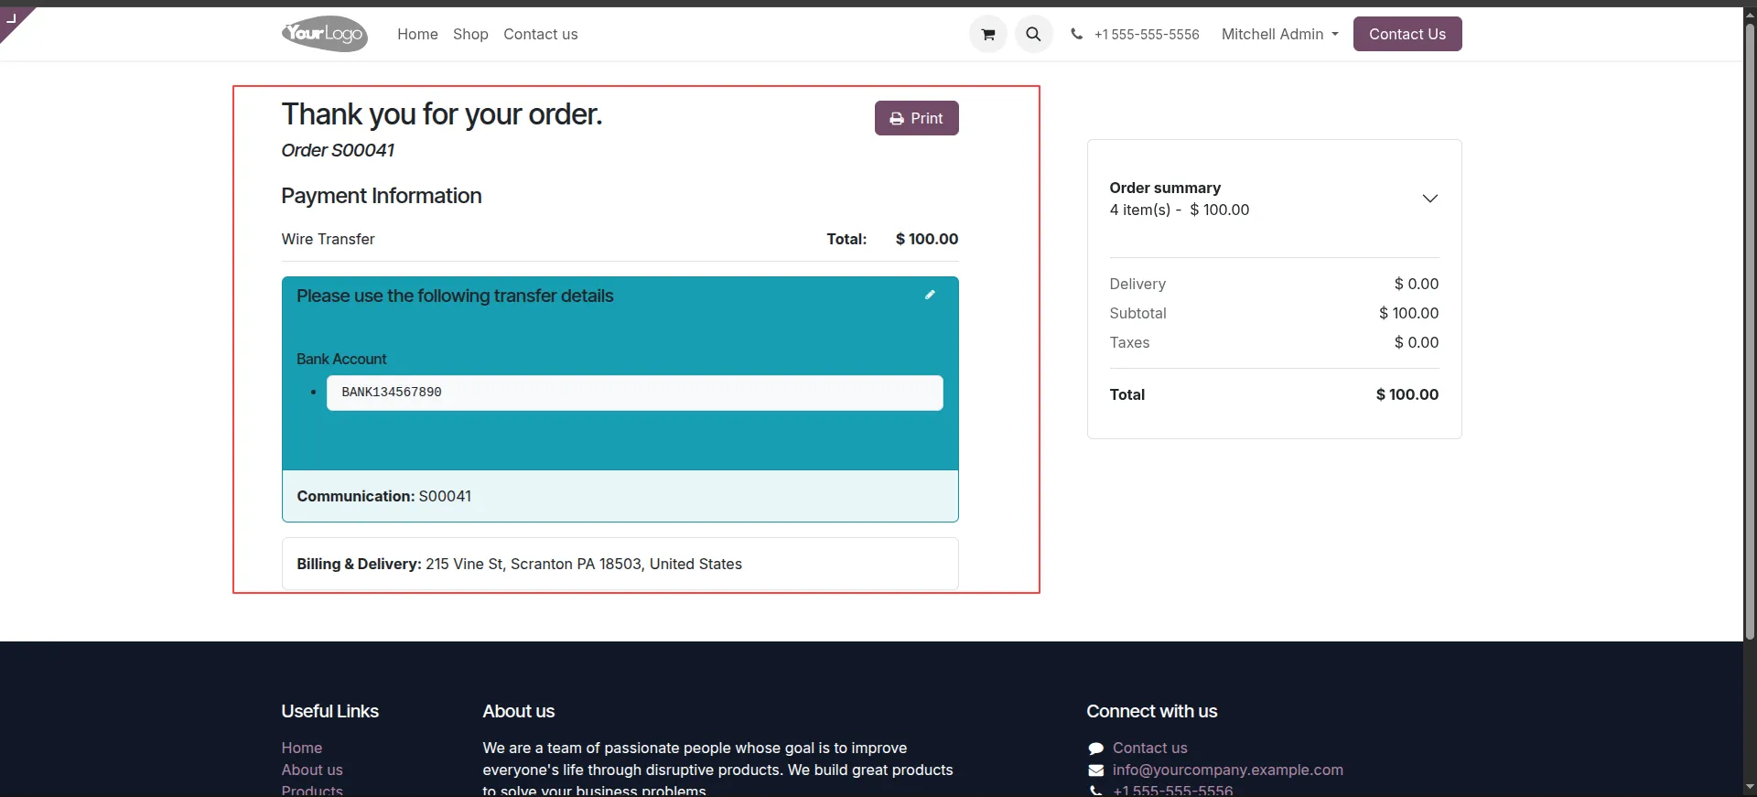Open the Mitchell Admin user dropdown
1757x797 pixels.
point(1279,34)
